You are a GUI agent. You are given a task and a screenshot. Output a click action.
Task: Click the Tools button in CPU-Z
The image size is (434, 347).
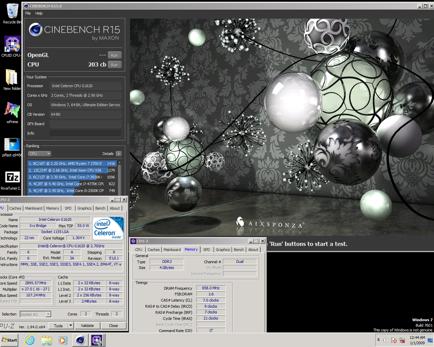[58, 326]
